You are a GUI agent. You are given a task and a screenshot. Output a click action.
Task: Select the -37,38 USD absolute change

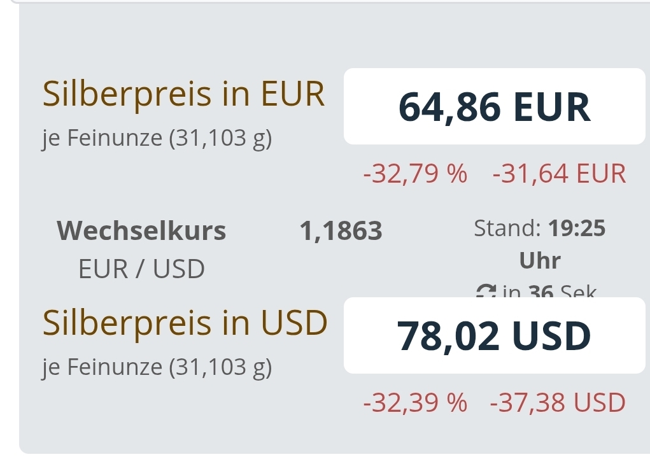pos(558,402)
